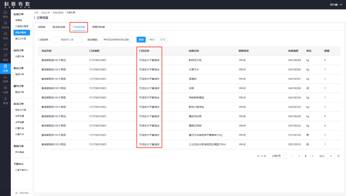This screenshot has width=346, height=196.
Task: Focus the 前往 page number input
Action: (x=331, y=156)
